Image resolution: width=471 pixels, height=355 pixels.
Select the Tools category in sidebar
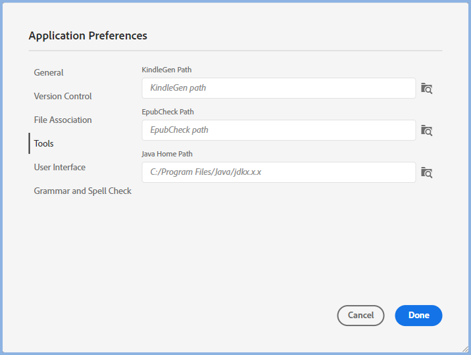[x=44, y=143]
